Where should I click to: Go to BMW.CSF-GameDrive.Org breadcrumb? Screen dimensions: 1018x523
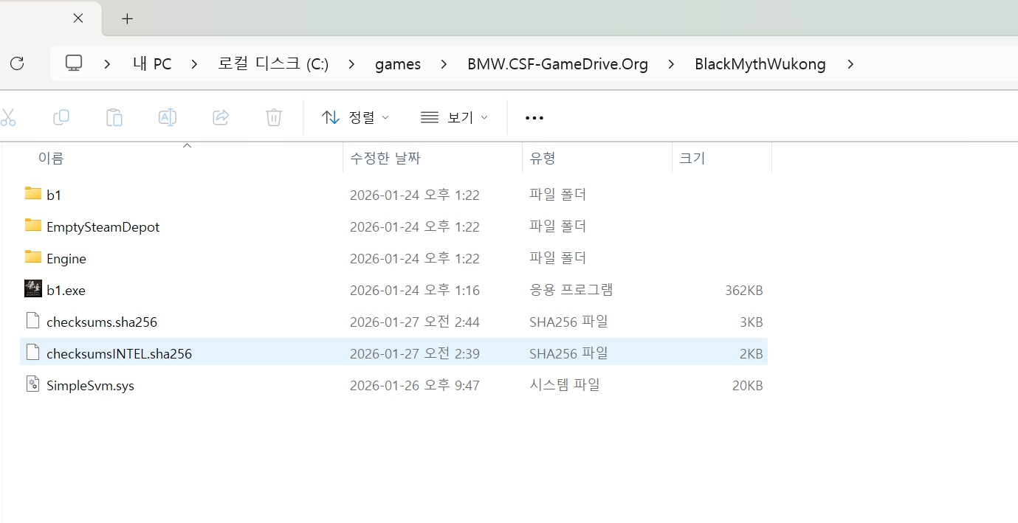coord(557,64)
